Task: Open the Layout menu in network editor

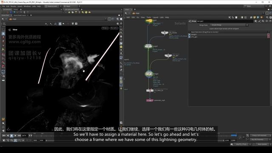Action: (156, 17)
